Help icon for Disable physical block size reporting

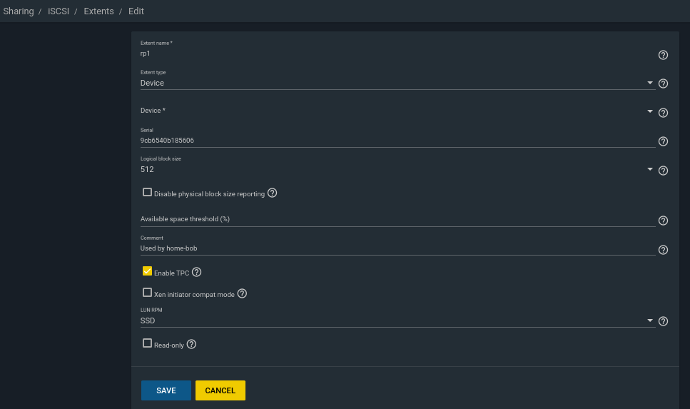(272, 193)
